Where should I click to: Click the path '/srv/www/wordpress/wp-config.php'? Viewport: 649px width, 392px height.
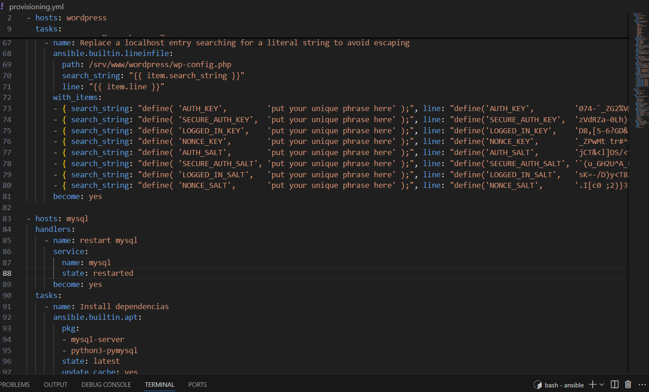160,64
